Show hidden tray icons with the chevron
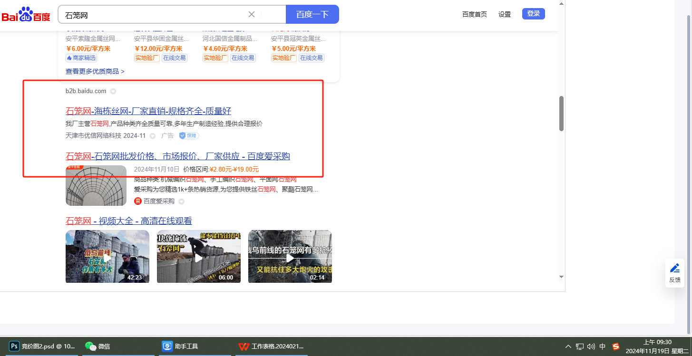692x356 pixels. 568,346
